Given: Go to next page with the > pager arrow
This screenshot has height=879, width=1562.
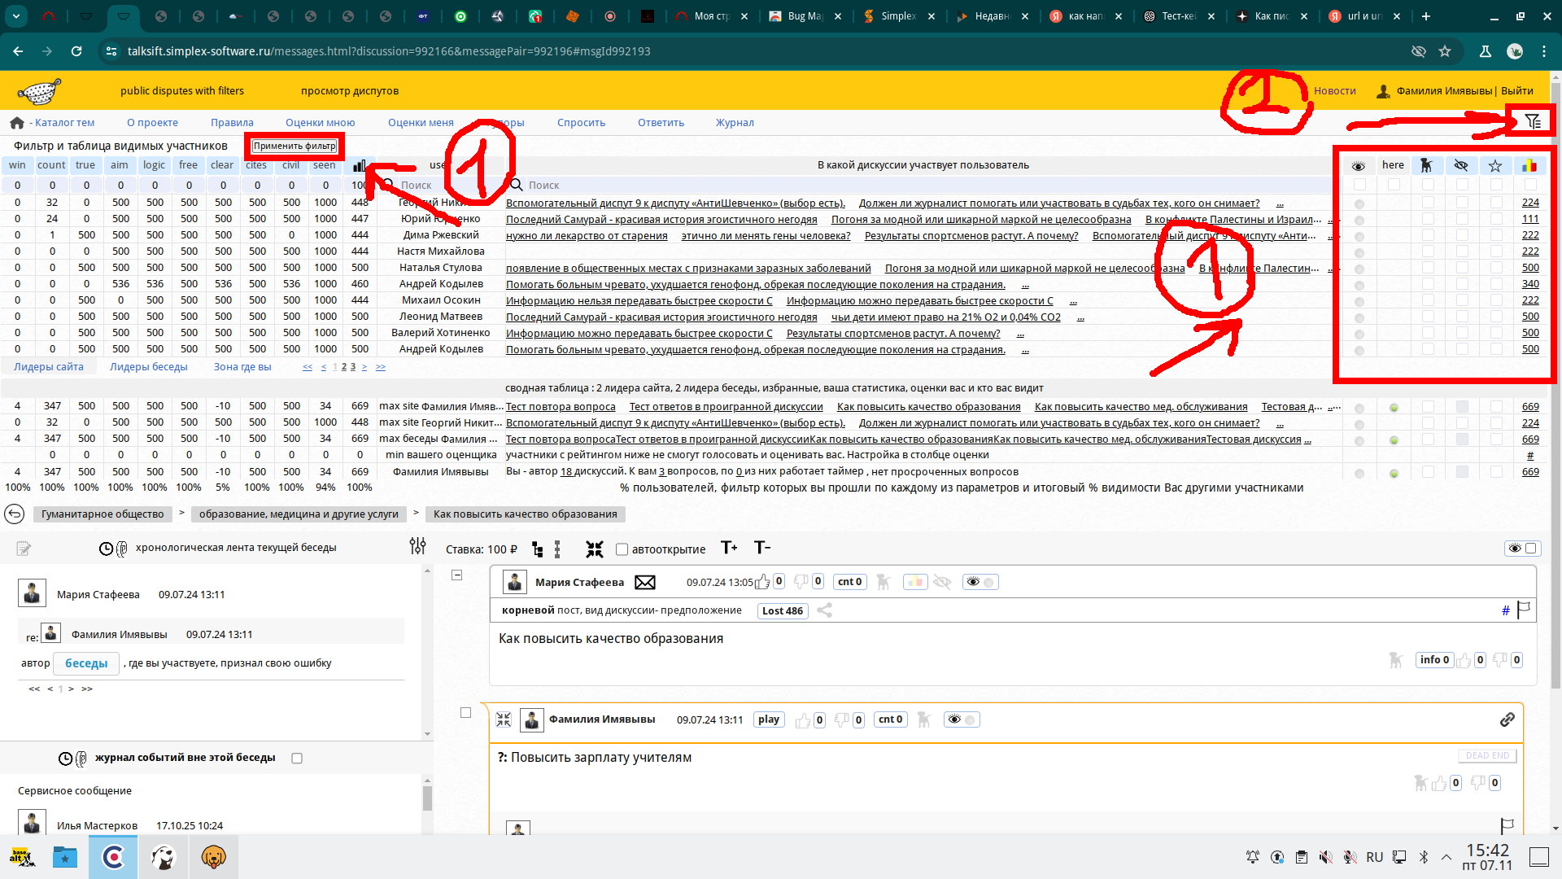Looking at the screenshot, I should pyautogui.click(x=364, y=367).
